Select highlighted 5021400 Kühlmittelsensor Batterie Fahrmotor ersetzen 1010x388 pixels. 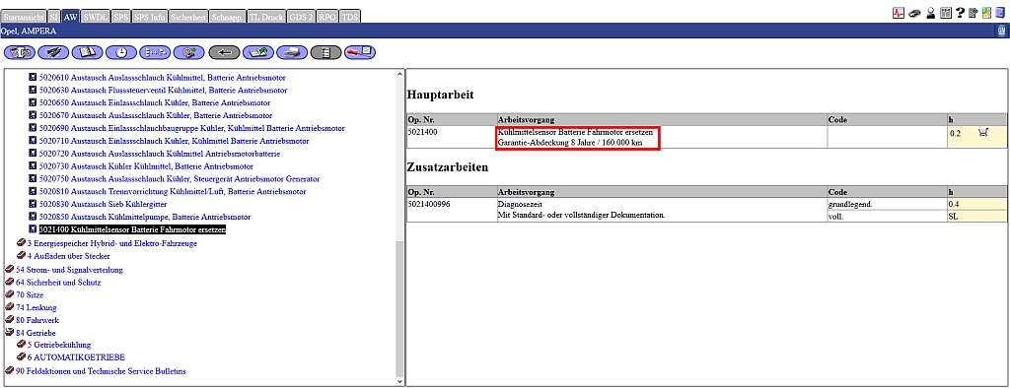[x=133, y=229]
